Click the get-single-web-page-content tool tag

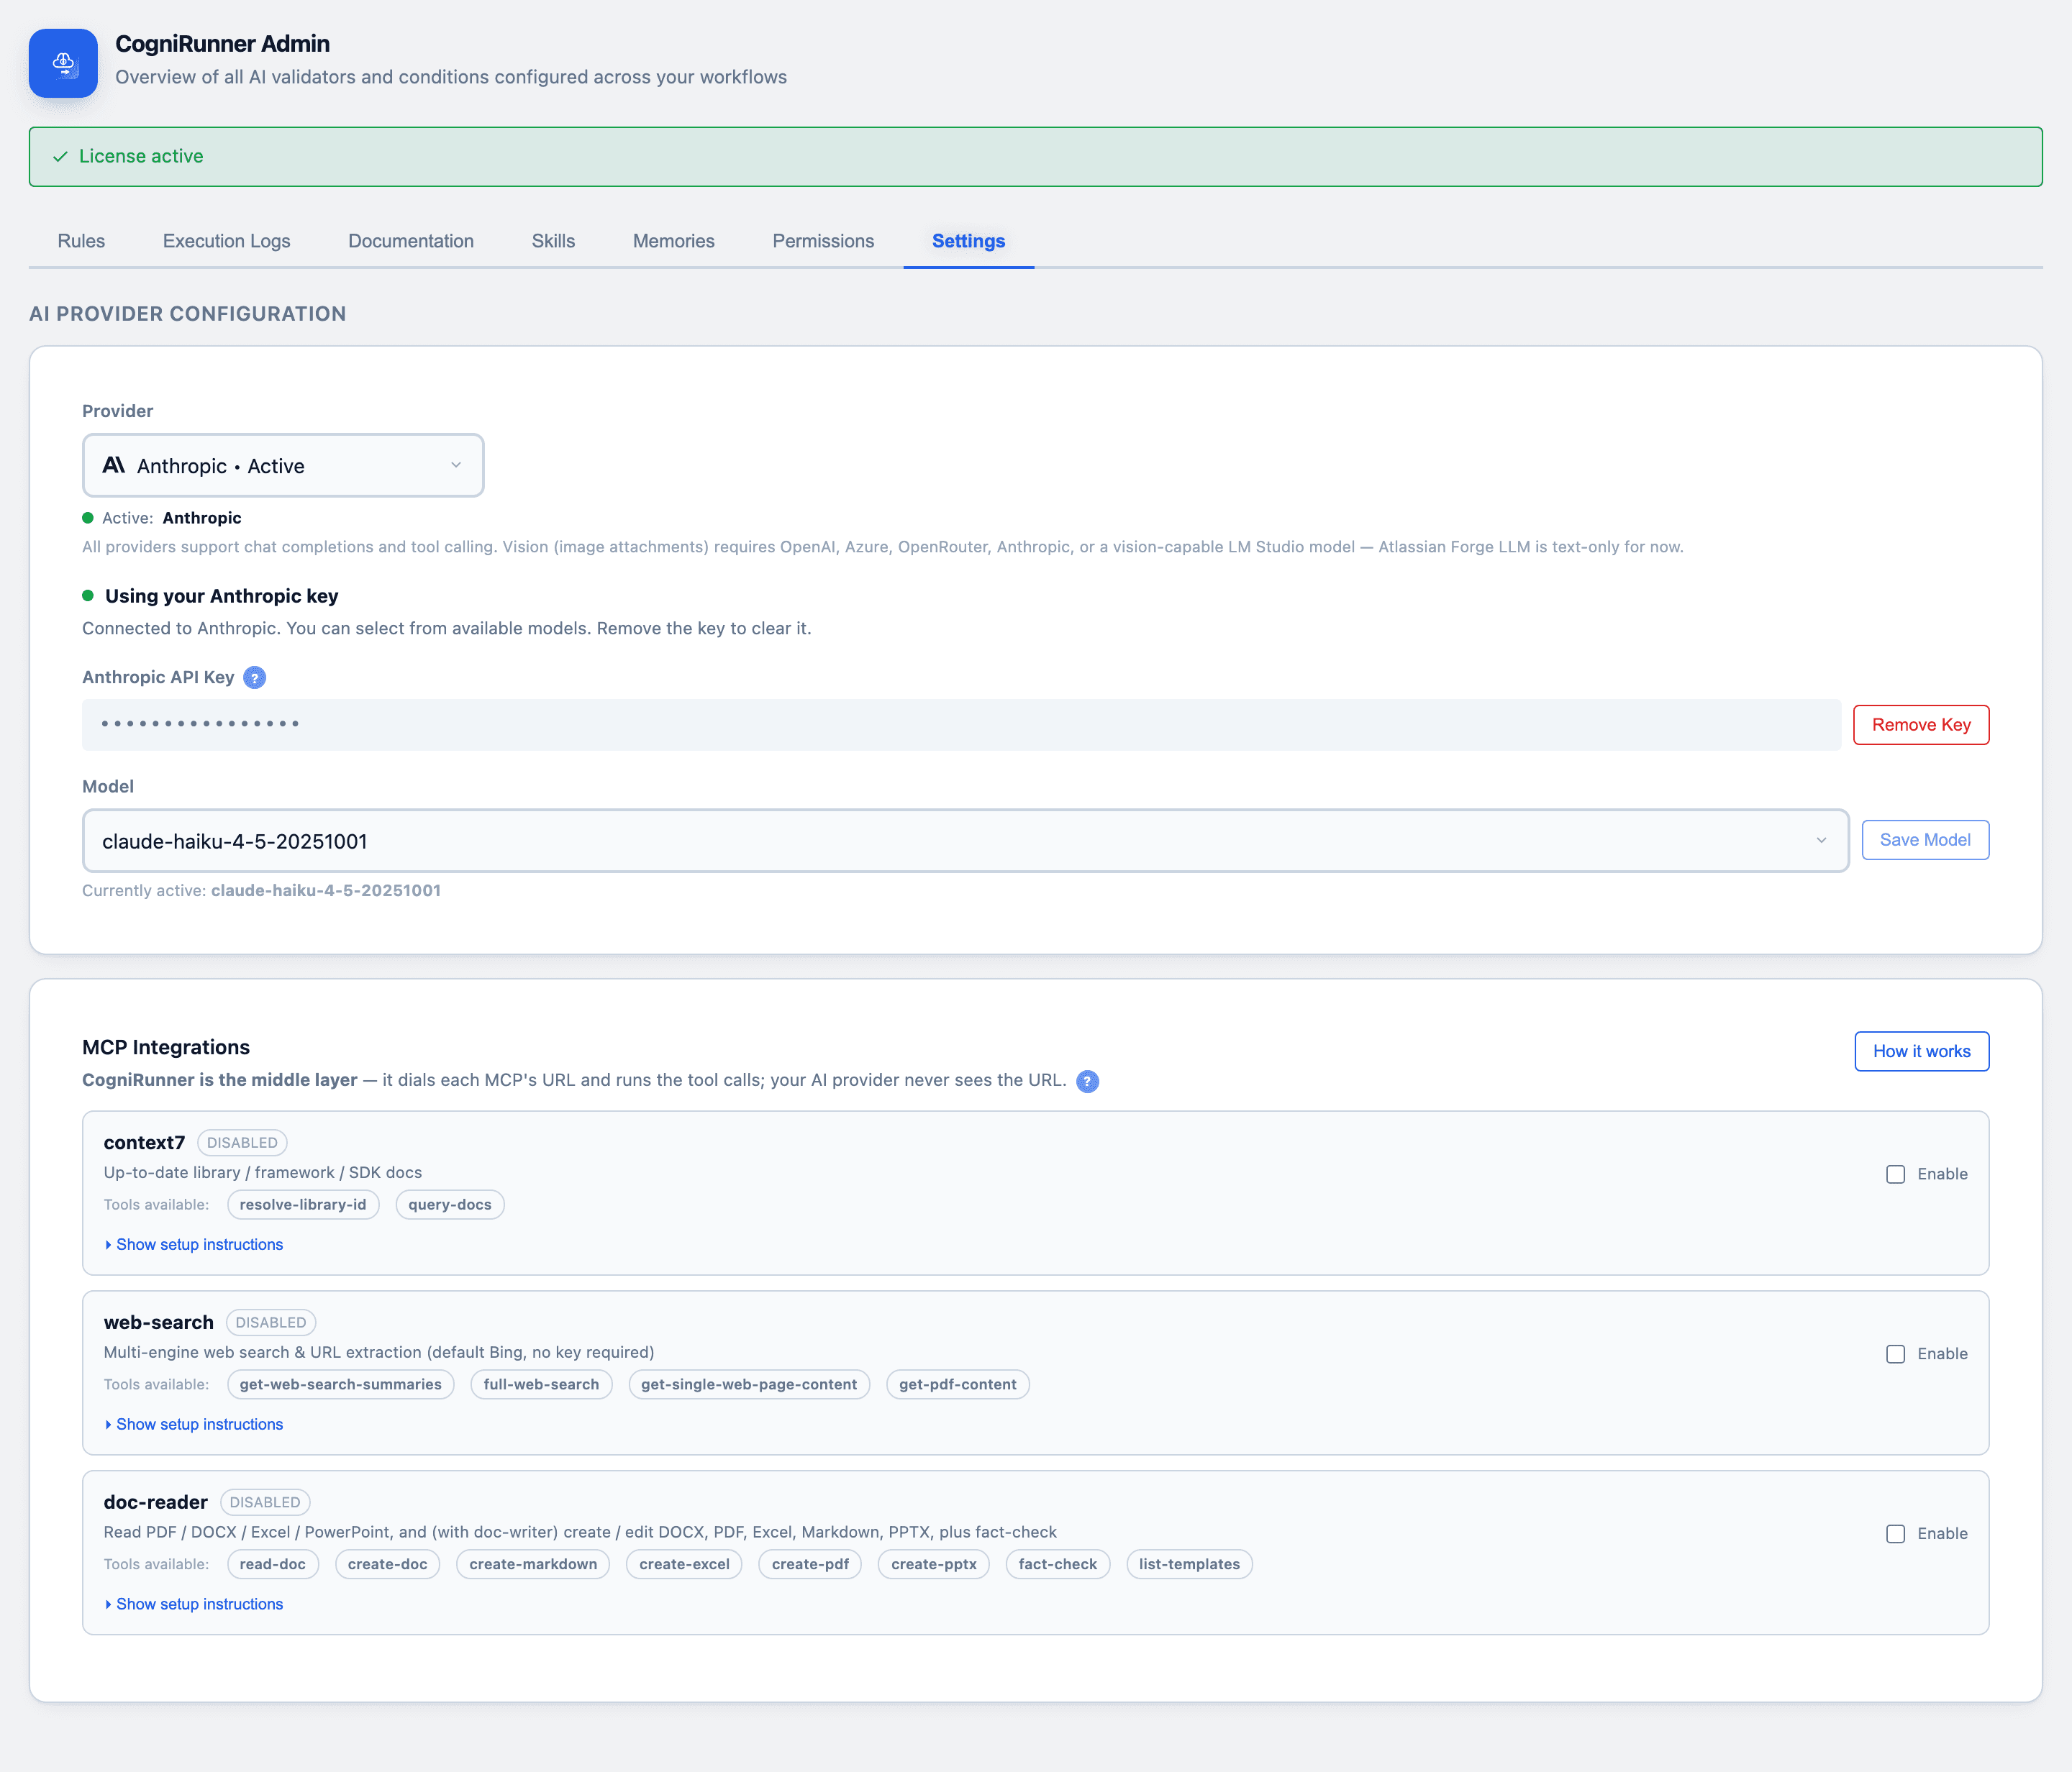point(749,1384)
